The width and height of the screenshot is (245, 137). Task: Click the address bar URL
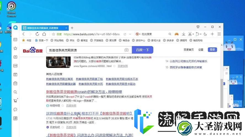(92, 34)
